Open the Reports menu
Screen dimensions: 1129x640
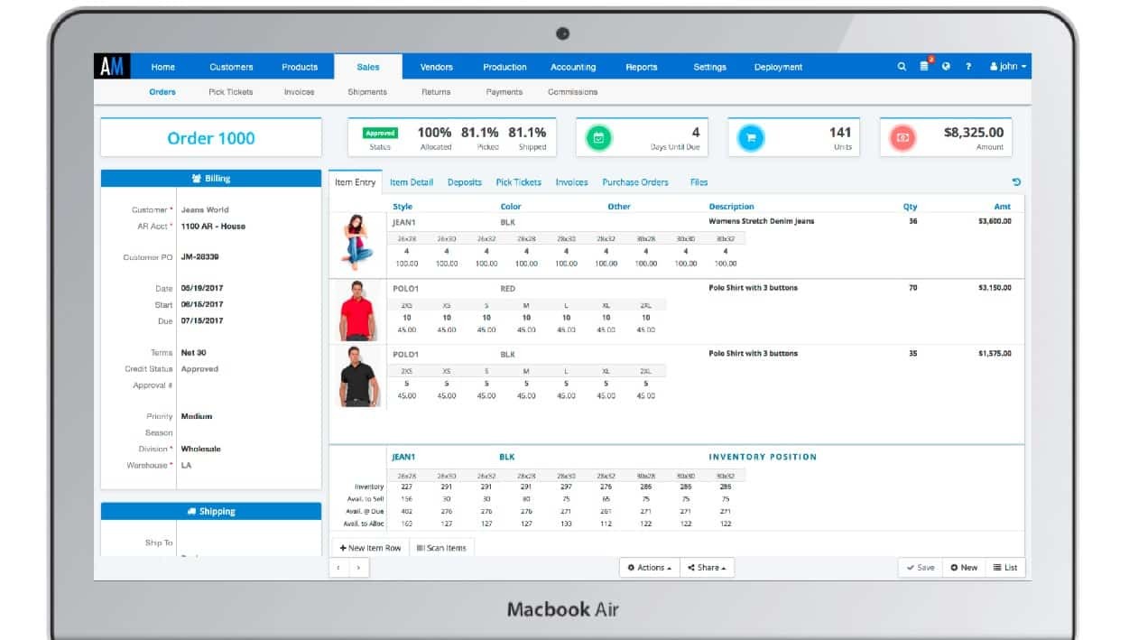pos(642,67)
